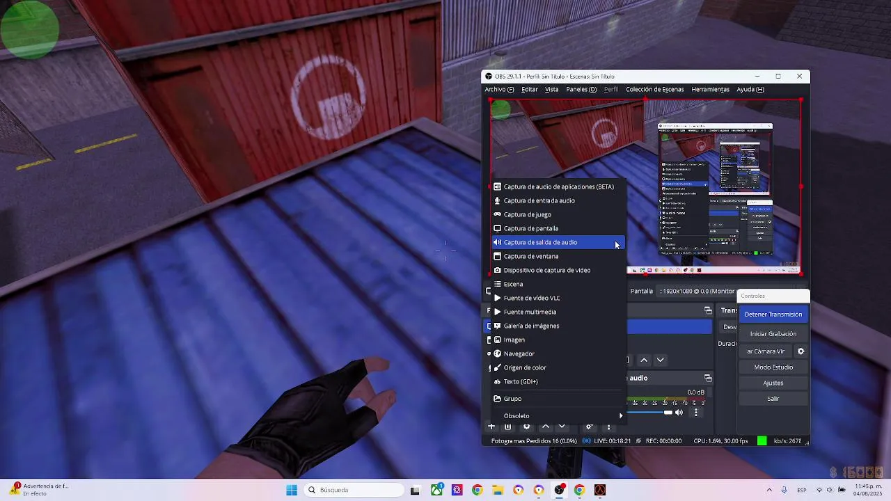Select Fuente de vídeo VLC
Viewport: 891px width, 501px height.
click(558, 298)
